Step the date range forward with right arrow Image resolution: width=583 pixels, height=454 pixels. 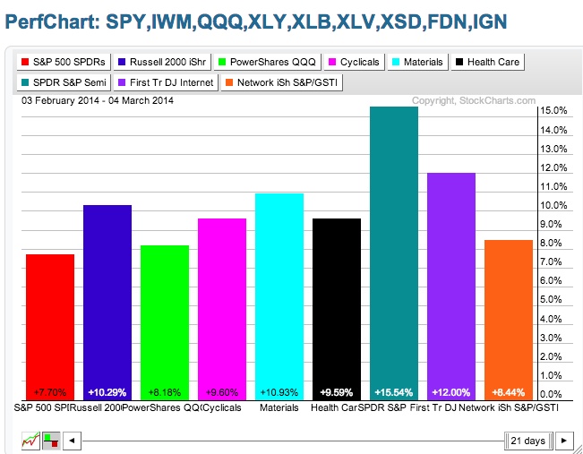(x=563, y=441)
